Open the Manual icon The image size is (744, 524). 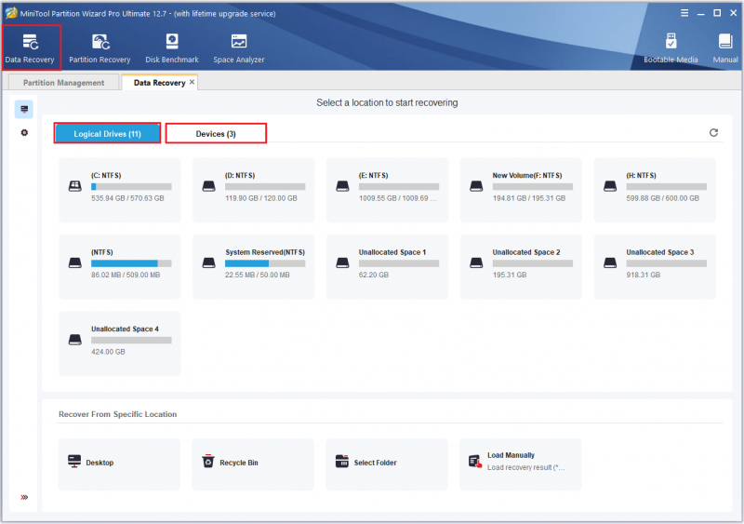[x=725, y=48]
